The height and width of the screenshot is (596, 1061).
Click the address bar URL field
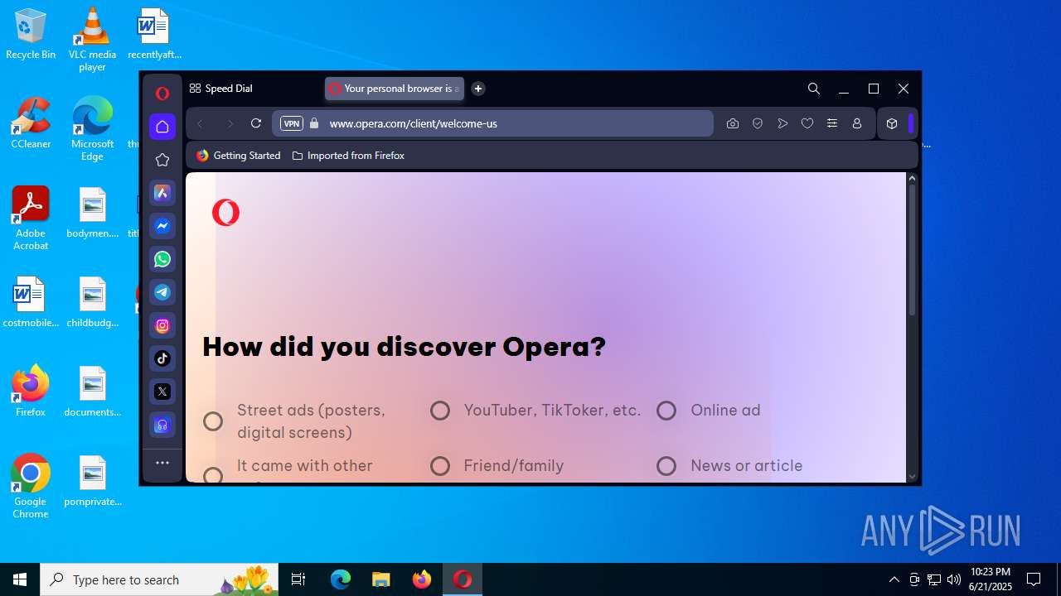click(492, 123)
